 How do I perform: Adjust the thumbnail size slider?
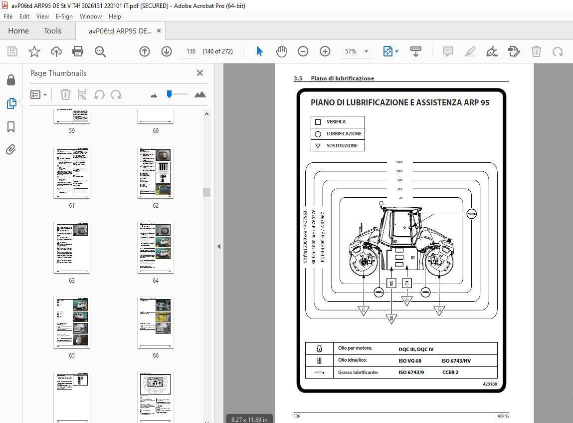coord(169,94)
